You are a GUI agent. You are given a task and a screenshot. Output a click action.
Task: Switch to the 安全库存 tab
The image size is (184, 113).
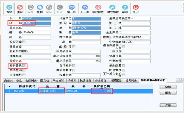[x=100, y=80]
